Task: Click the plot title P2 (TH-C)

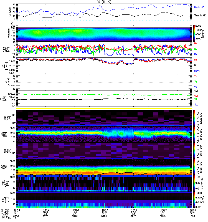Action: 104,2
